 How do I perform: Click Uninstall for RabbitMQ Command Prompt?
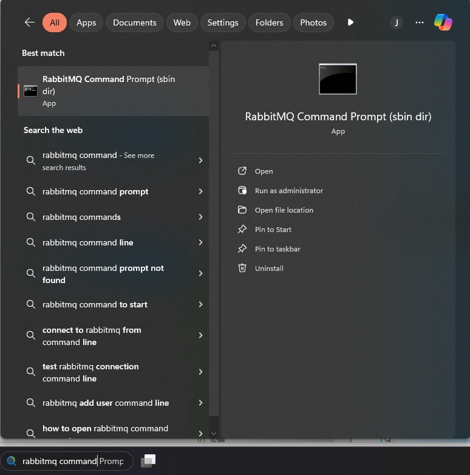point(269,268)
